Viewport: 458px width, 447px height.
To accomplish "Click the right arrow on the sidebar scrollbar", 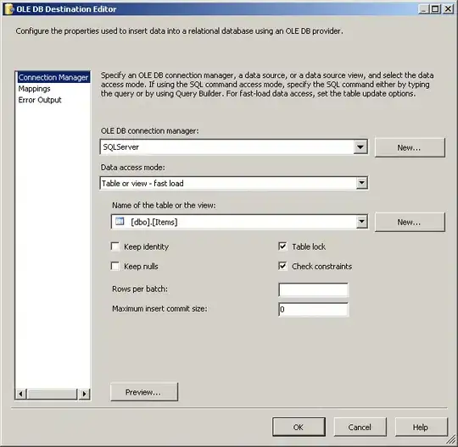I will (x=85, y=394).
